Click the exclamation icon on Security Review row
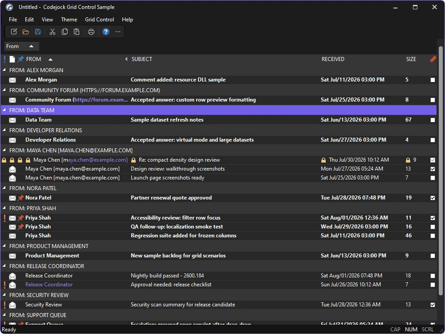The width and height of the screenshot is (445, 334). pos(4,305)
